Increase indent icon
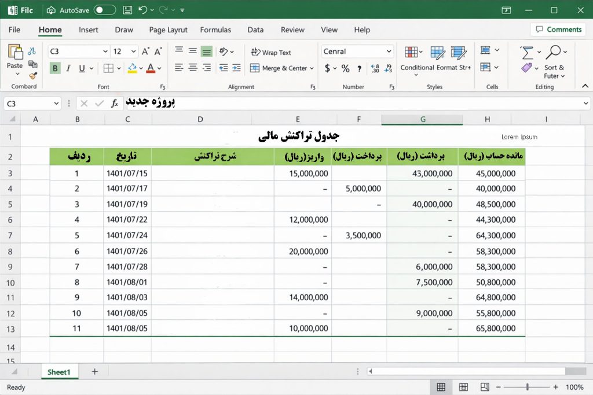 click(237, 68)
